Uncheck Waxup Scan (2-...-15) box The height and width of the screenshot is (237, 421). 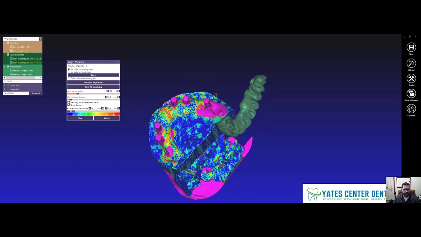[11, 74]
